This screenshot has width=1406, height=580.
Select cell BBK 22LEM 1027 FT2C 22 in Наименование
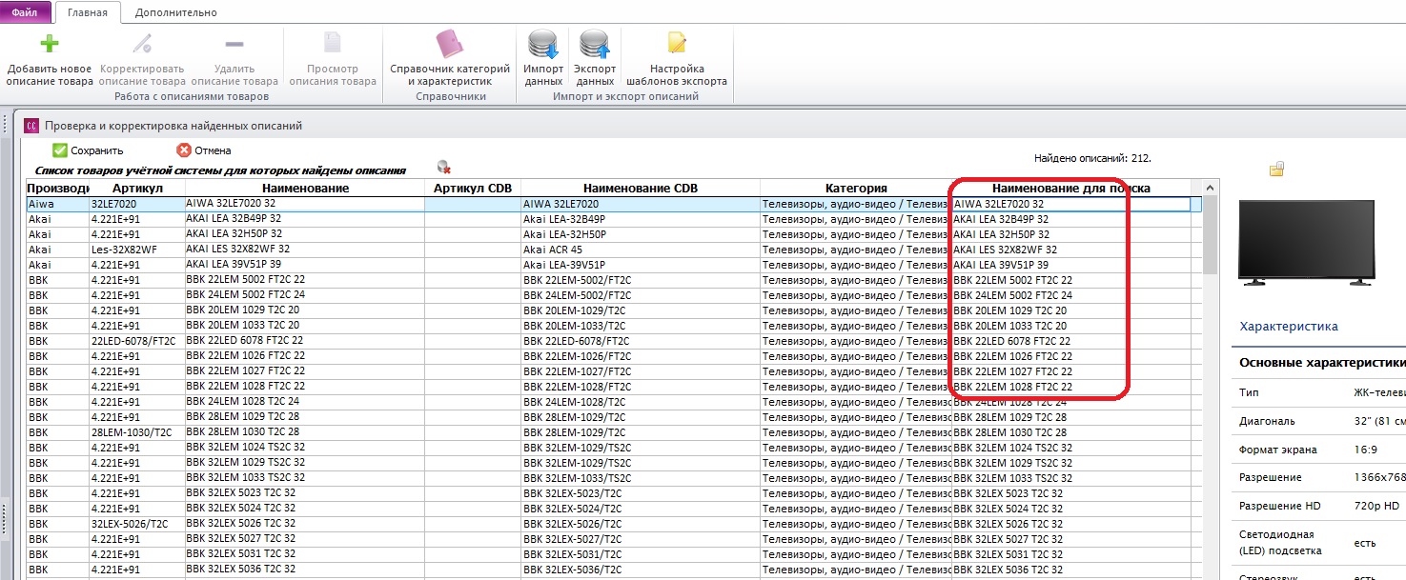(x=305, y=371)
